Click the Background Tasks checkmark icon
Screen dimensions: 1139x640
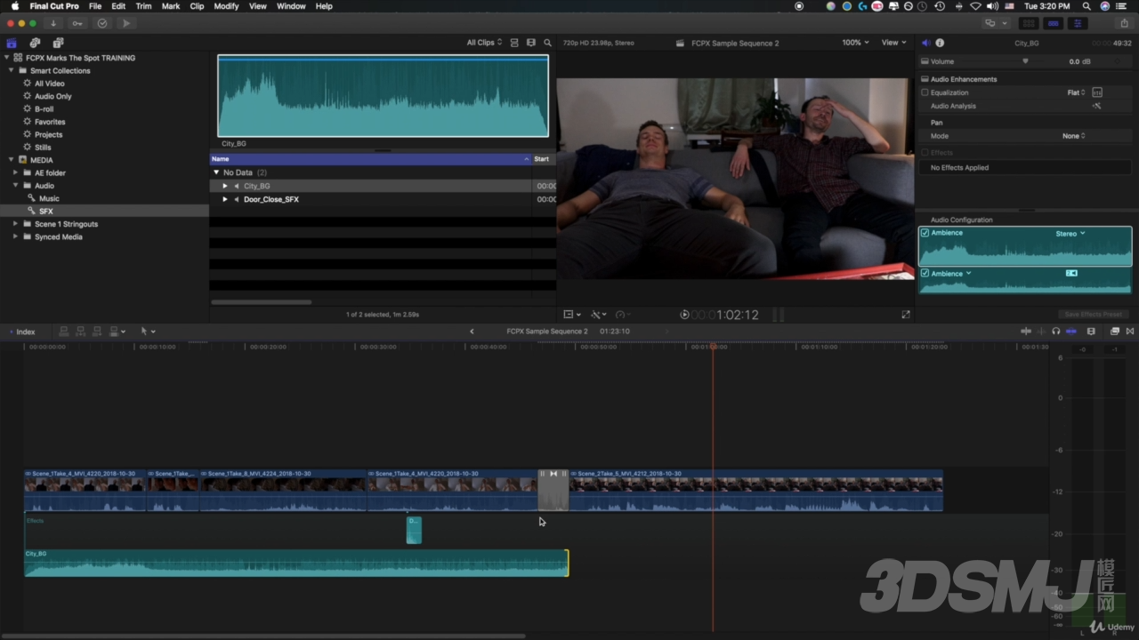[102, 23]
